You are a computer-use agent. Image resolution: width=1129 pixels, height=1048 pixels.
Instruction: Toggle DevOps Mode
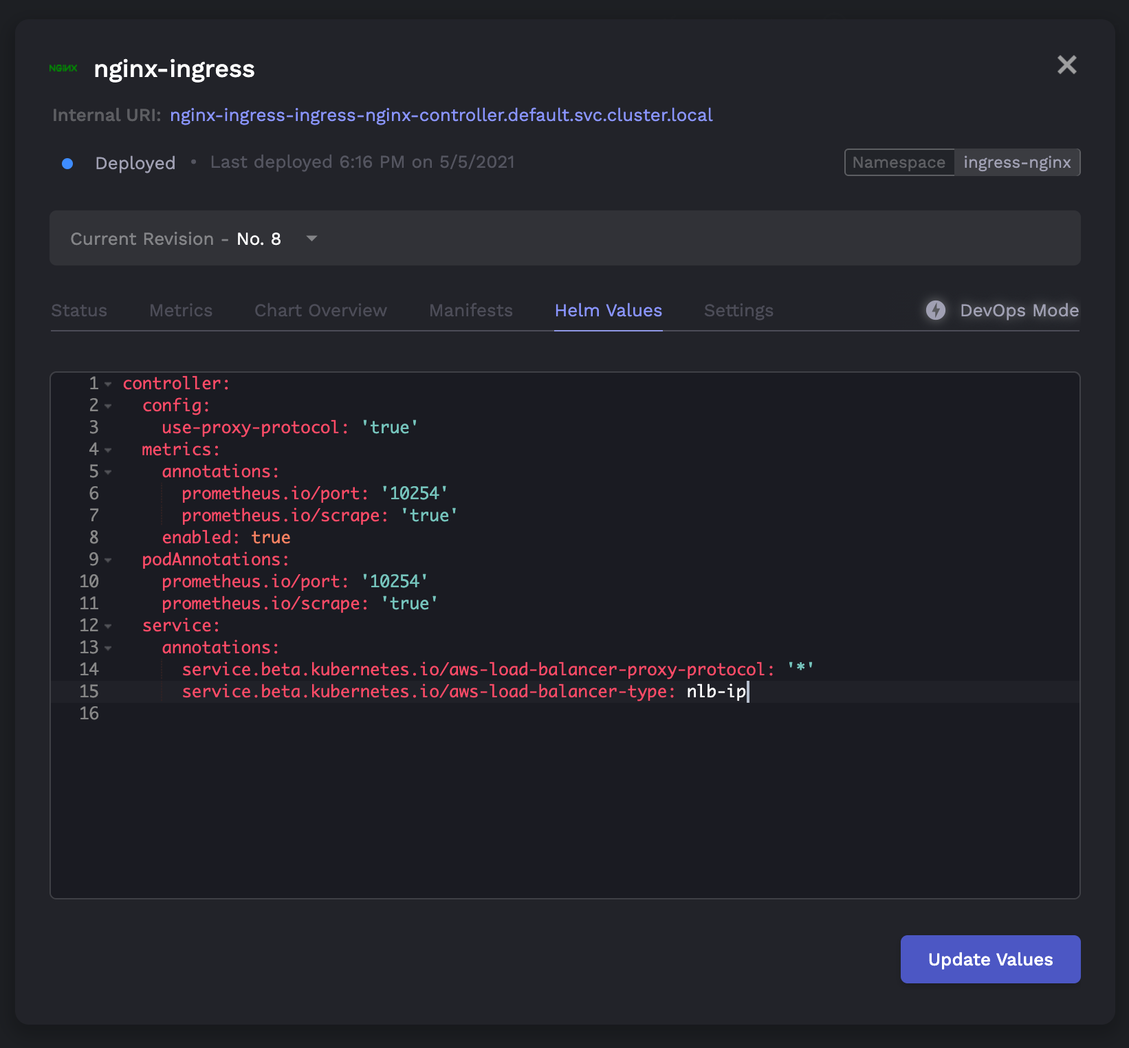1002,310
